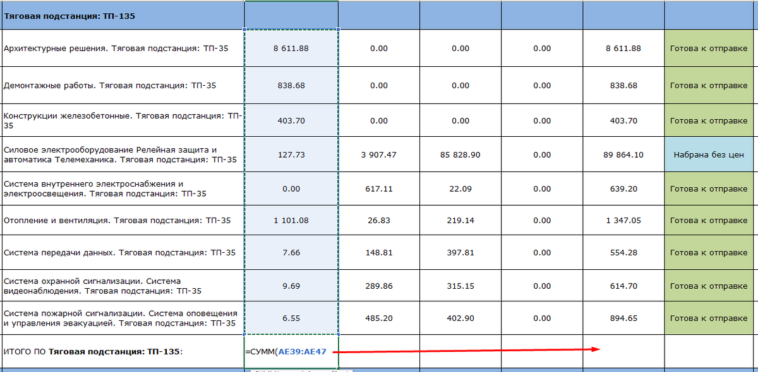Click the cell with value 9.69

291,286
